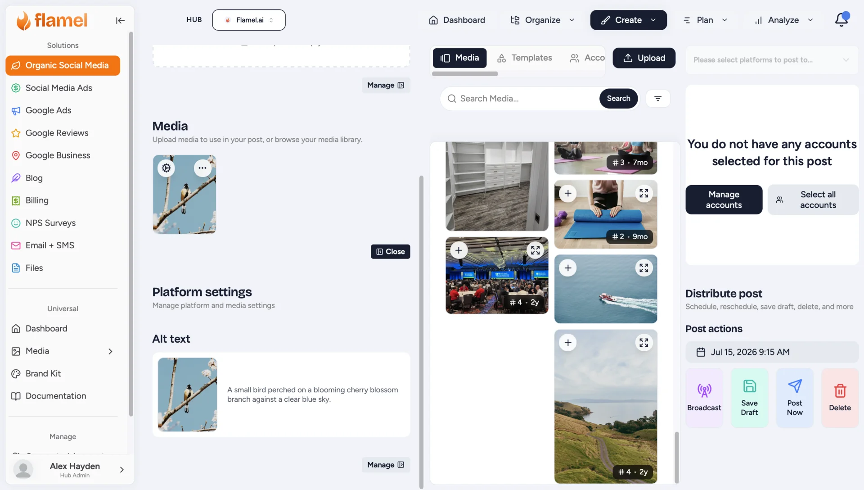Open the platforms to post to dropdown
Image resolution: width=864 pixels, height=490 pixels.
(x=772, y=60)
